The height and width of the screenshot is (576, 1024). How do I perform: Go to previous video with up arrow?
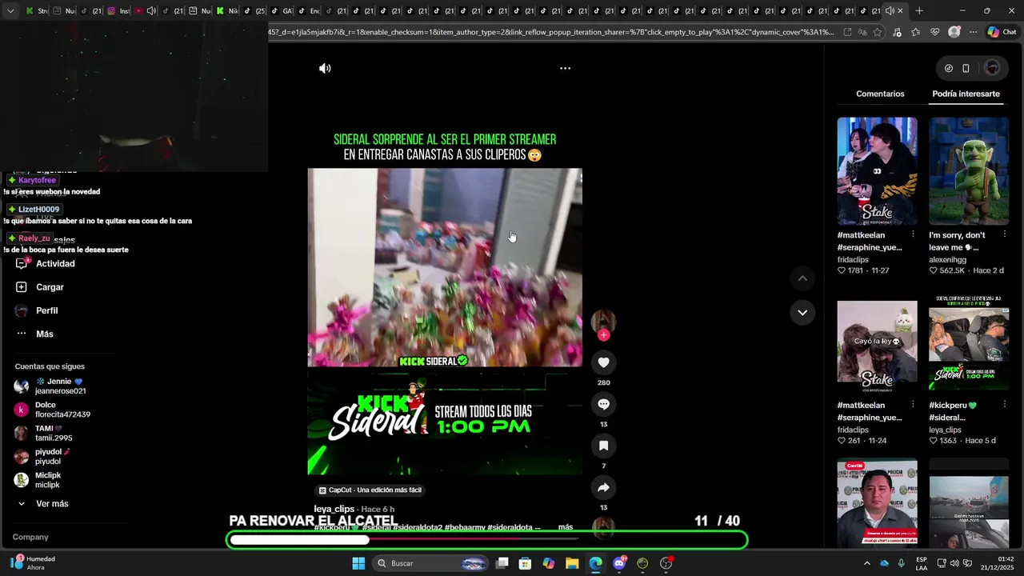coord(802,278)
